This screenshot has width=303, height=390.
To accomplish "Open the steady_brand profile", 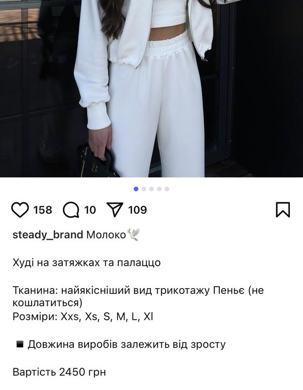I will coord(48,235).
